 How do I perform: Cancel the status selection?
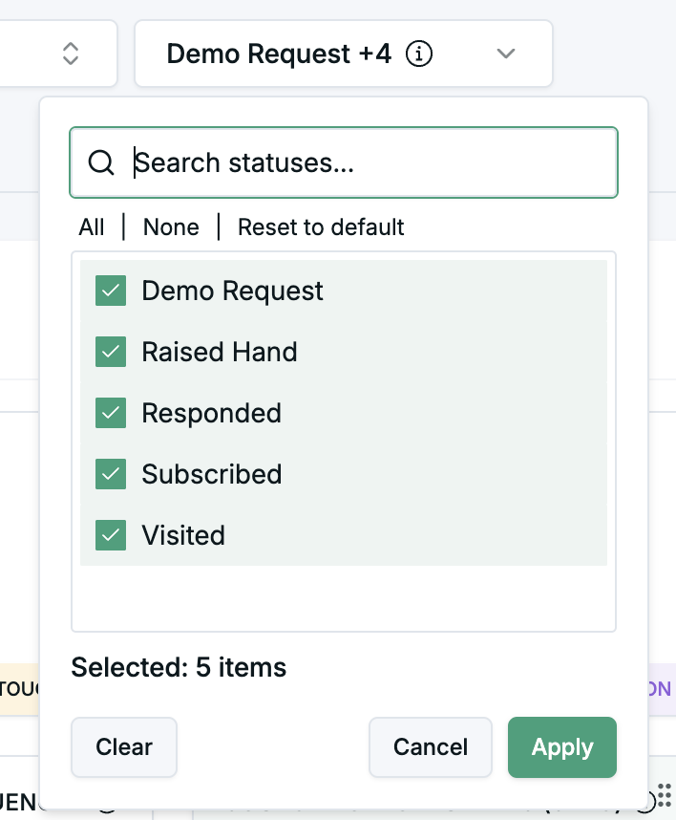(431, 747)
